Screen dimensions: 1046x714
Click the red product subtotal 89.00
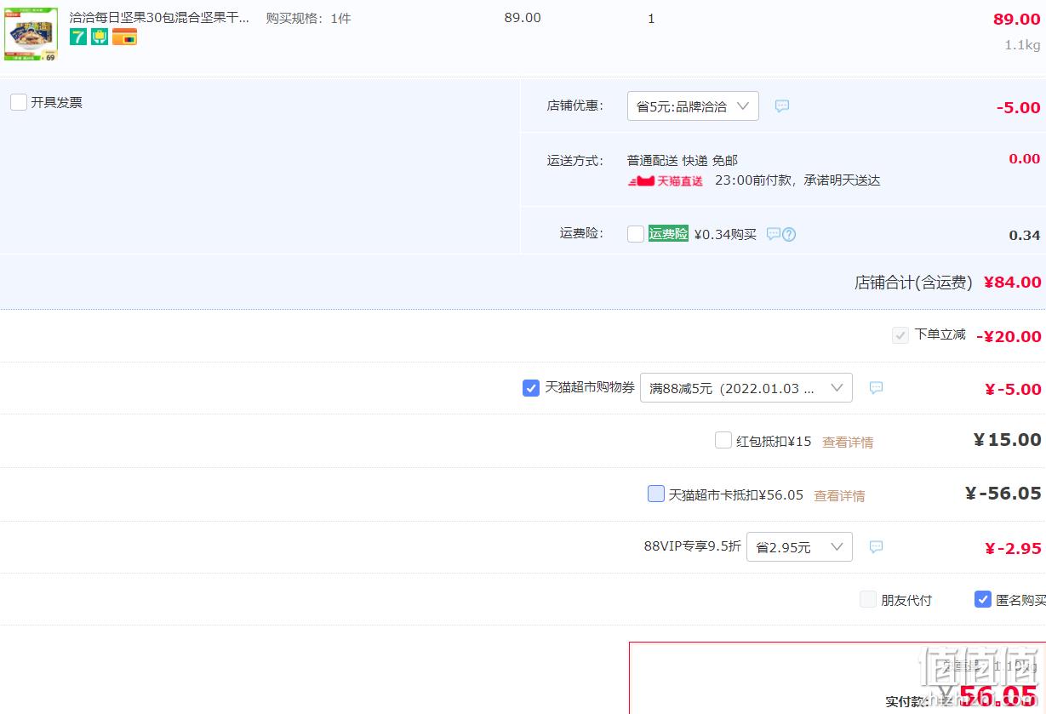pyautogui.click(x=1017, y=20)
